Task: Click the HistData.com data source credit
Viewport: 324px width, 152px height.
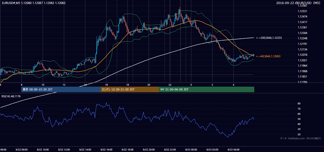Action: tap(301, 138)
